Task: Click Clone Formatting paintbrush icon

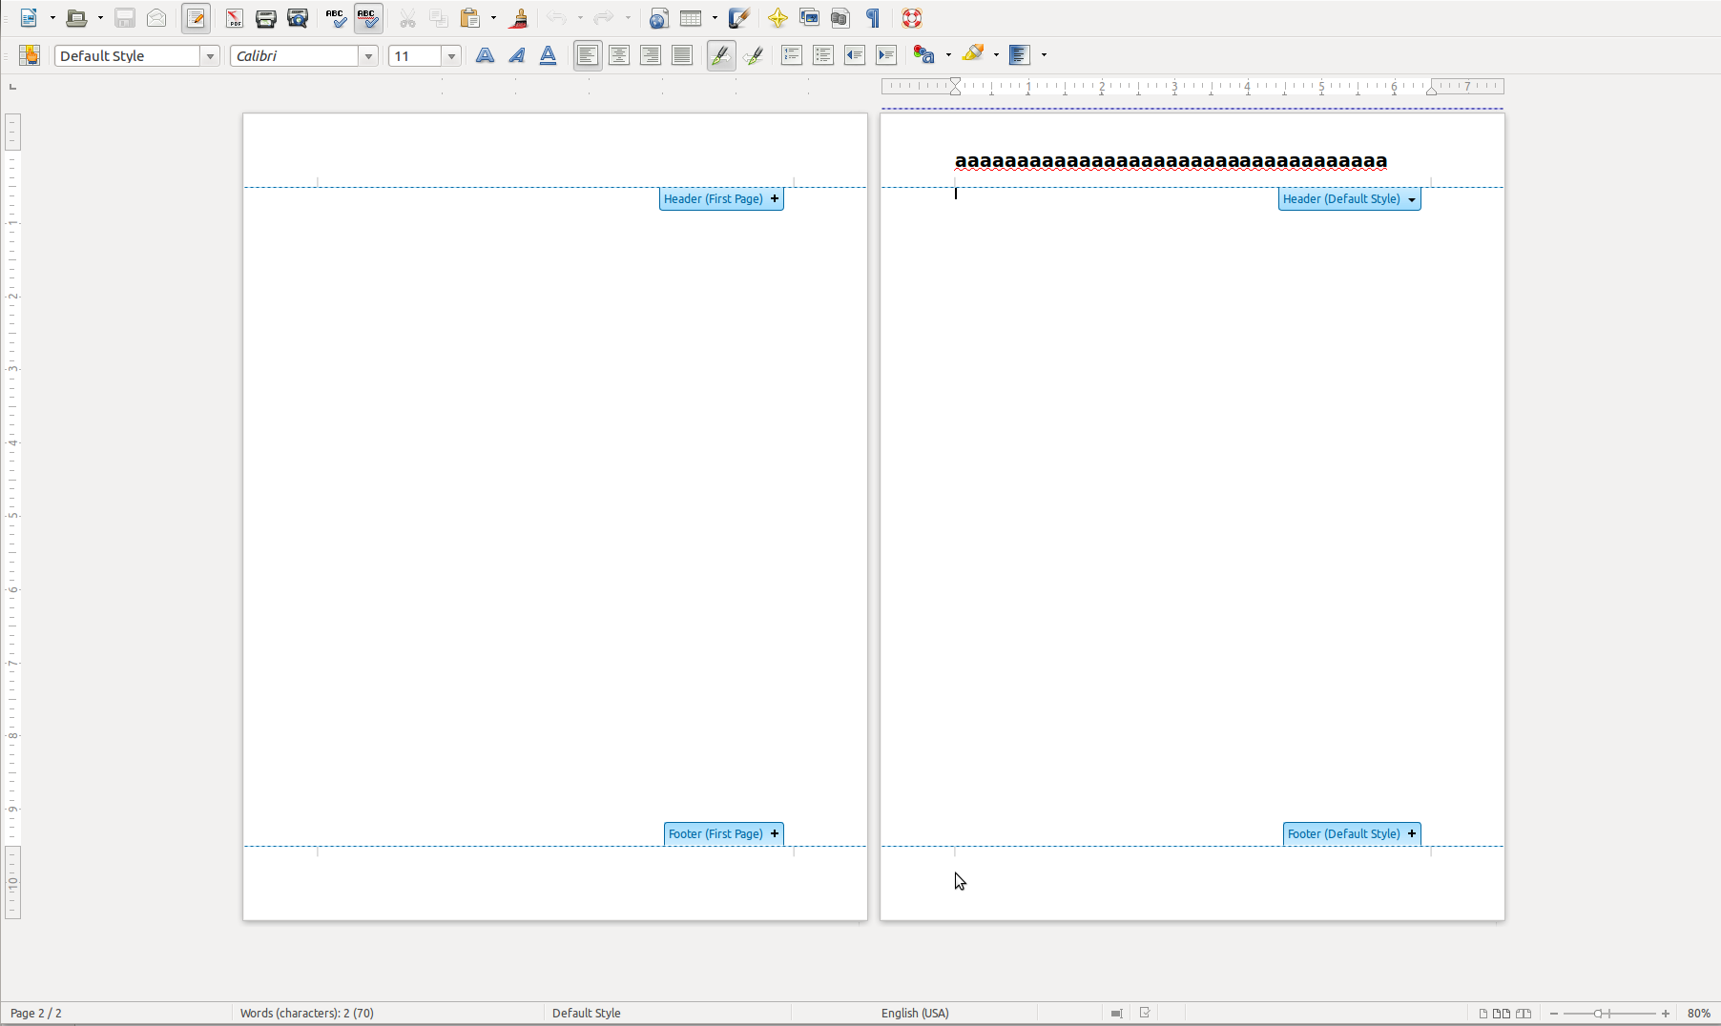Action: pos(519,18)
